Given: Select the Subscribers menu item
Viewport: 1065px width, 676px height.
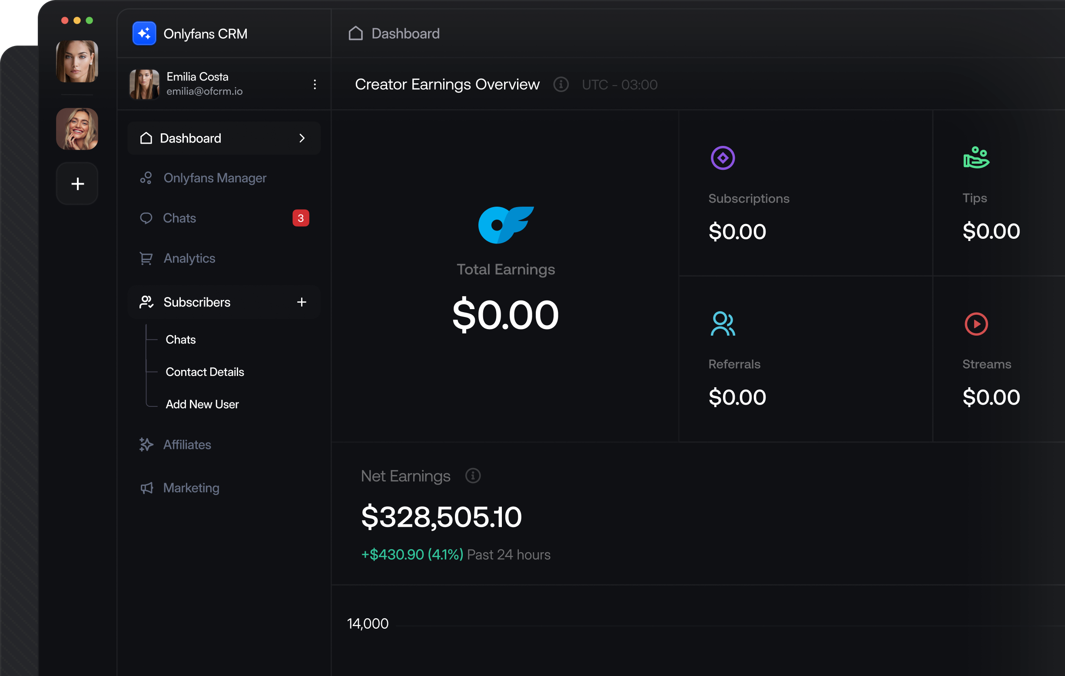Looking at the screenshot, I should tap(224, 302).
